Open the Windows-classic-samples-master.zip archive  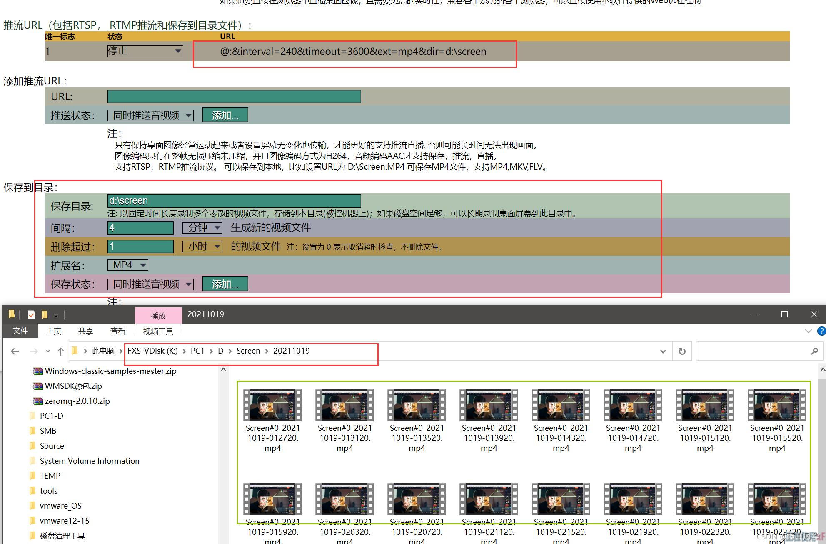pyautogui.click(x=110, y=371)
